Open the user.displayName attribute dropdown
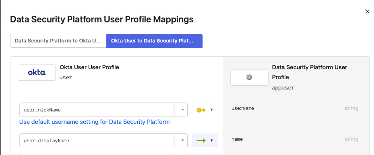The width and height of the screenshot is (374, 155). coord(181,140)
